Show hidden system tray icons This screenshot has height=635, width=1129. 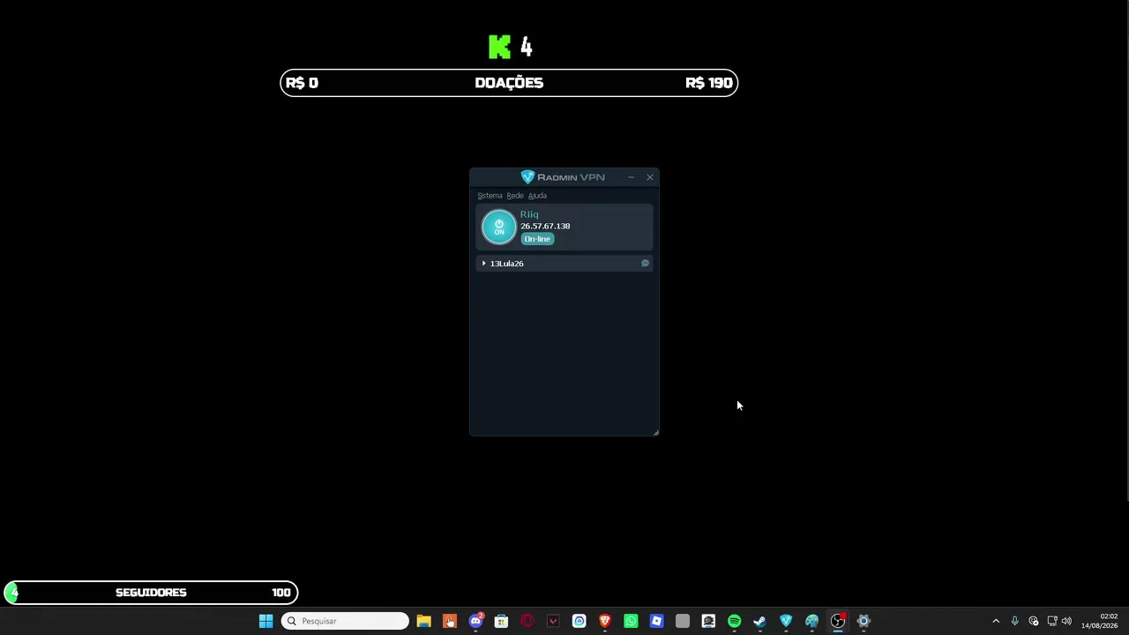point(996,621)
